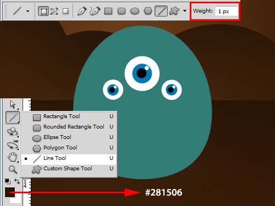
Task: Enable Shape Layers mode in options bar
Action: (x=43, y=11)
